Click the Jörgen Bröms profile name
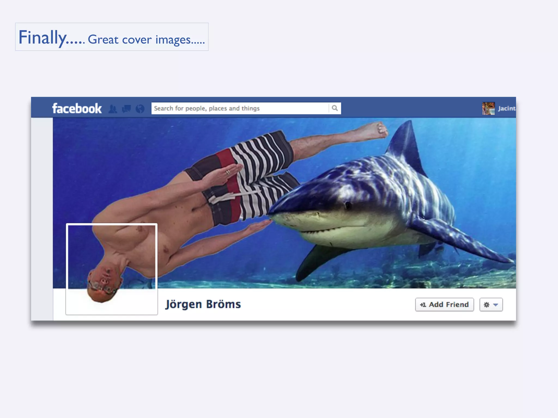Screen dimensions: 558x418 tap(203, 304)
